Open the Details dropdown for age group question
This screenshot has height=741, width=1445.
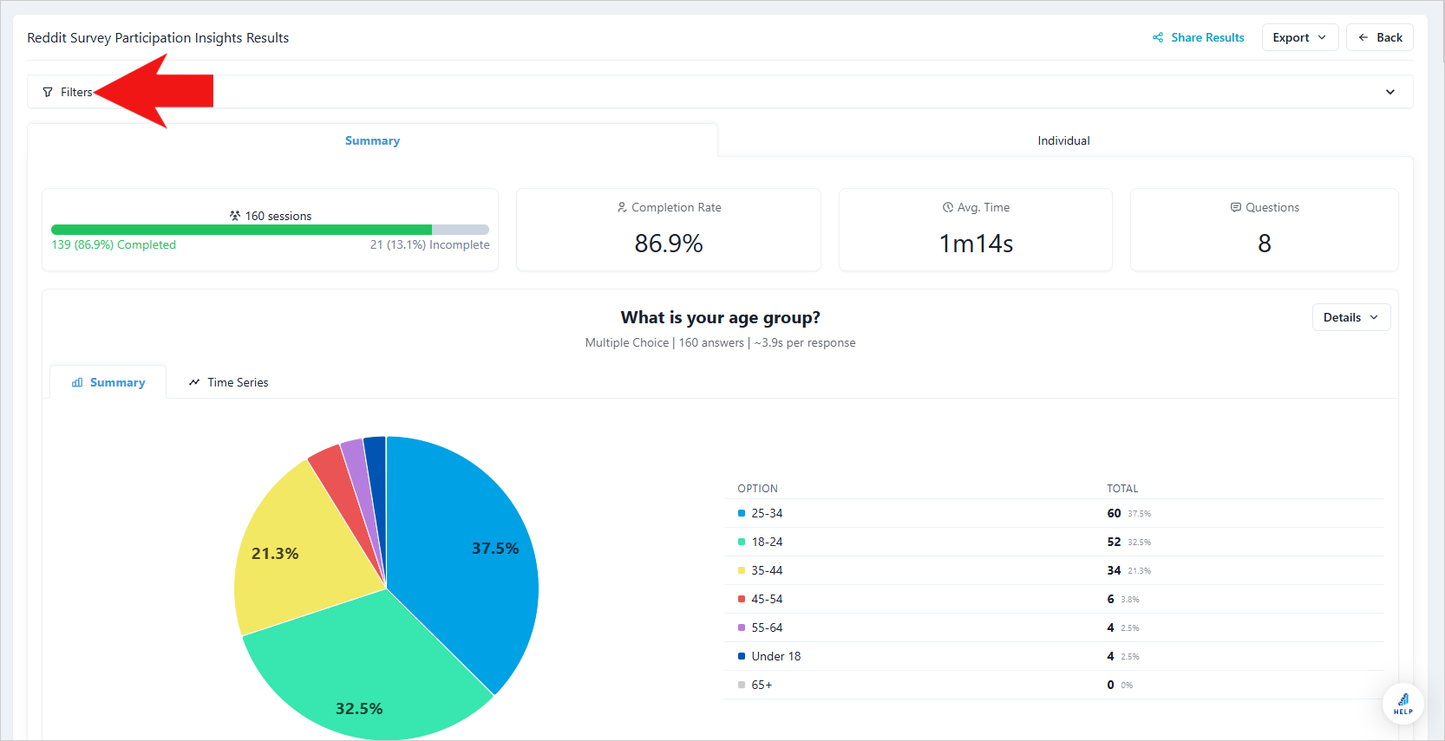[1350, 317]
